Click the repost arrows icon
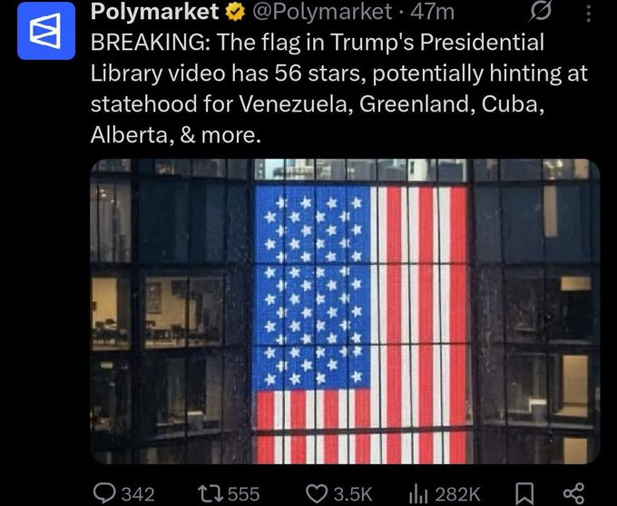The width and height of the screenshot is (617, 506). pos(211,492)
